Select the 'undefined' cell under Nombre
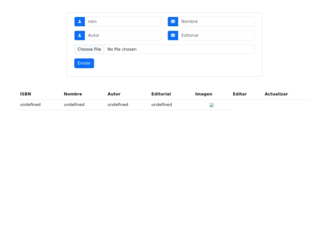This screenshot has height=247, width=329. coord(74,105)
